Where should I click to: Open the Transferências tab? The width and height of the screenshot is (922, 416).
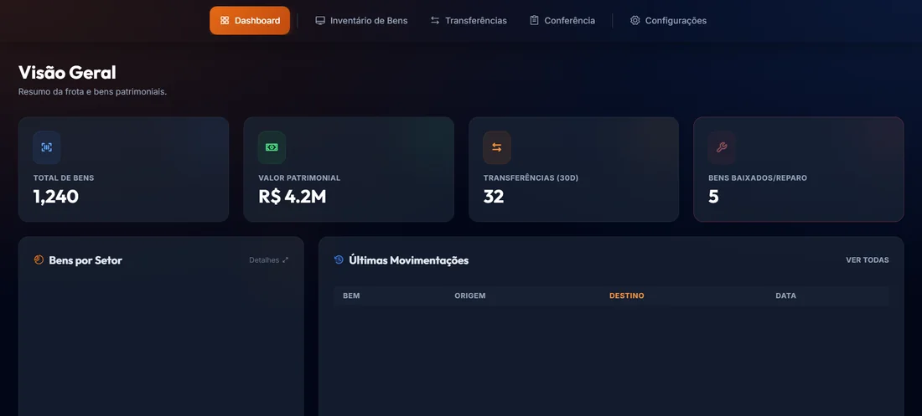click(x=468, y=21)
